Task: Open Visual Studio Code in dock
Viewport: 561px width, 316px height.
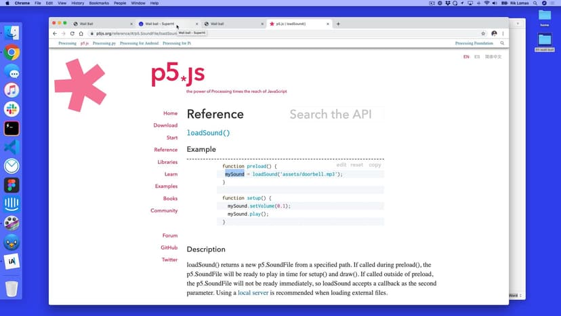Action: coord(12,147)
